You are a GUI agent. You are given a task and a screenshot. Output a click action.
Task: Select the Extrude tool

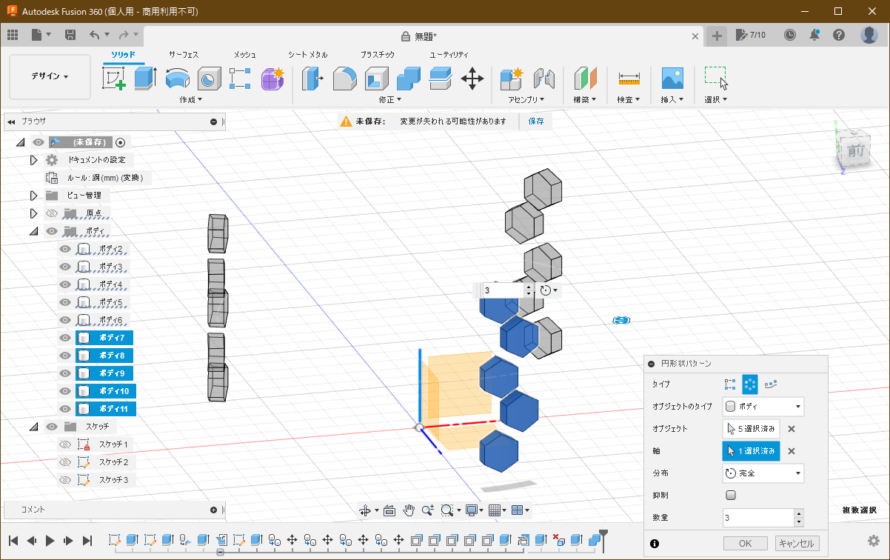pos(145,78)
